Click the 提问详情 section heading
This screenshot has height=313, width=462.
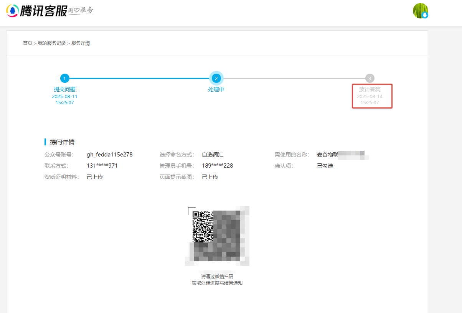[x=62, y=142]
